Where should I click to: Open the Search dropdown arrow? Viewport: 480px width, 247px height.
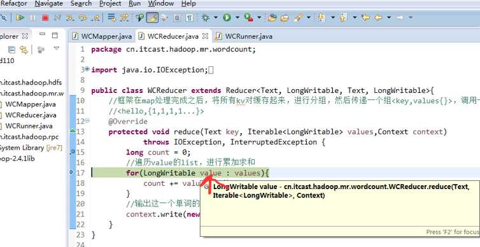308,18
